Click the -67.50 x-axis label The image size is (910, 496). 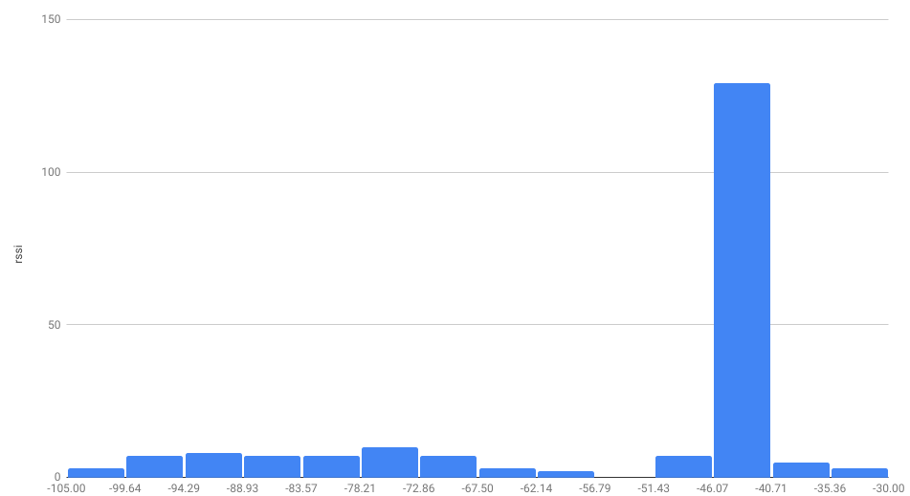pyautogui.click(x=477, y=488)
